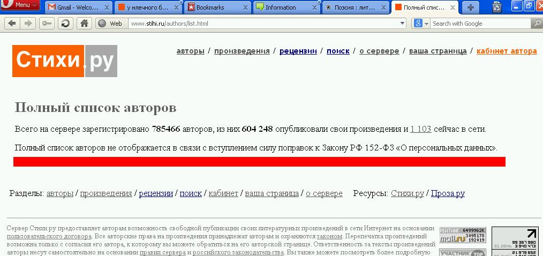Click the '785466' registered authors number
Screen dimensions: 543x256
click(x=166, y=129)
